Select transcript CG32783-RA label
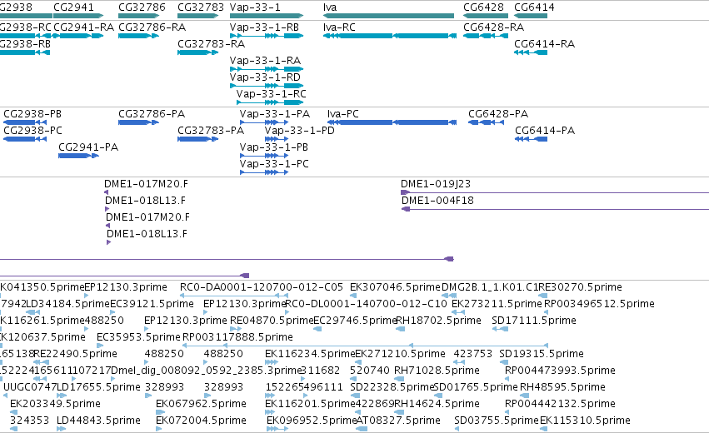Screen dimensions: 709x433 pos(211,44)
